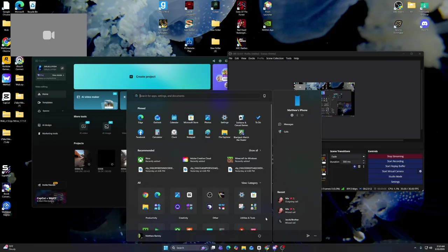Viewport: 448px width, 252px height.
Task: Click the Start menu power icon
Action: 259,236
